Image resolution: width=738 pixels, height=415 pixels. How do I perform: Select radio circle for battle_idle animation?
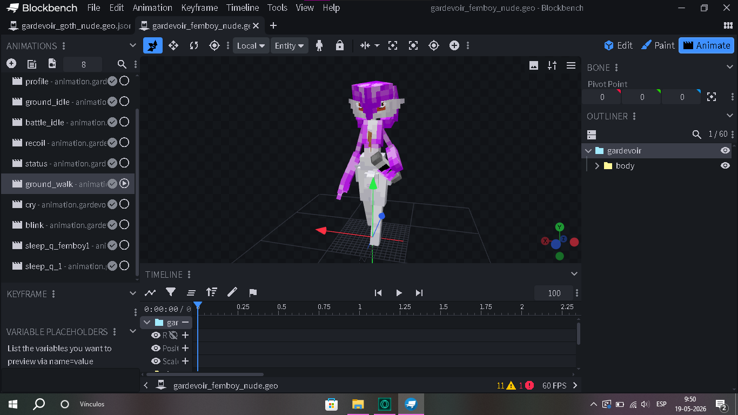click(x=124, y=122)
